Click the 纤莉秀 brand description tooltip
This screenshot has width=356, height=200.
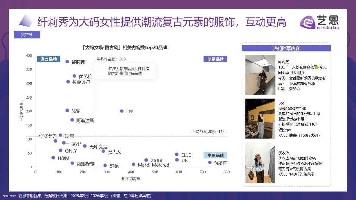[125, 71]
